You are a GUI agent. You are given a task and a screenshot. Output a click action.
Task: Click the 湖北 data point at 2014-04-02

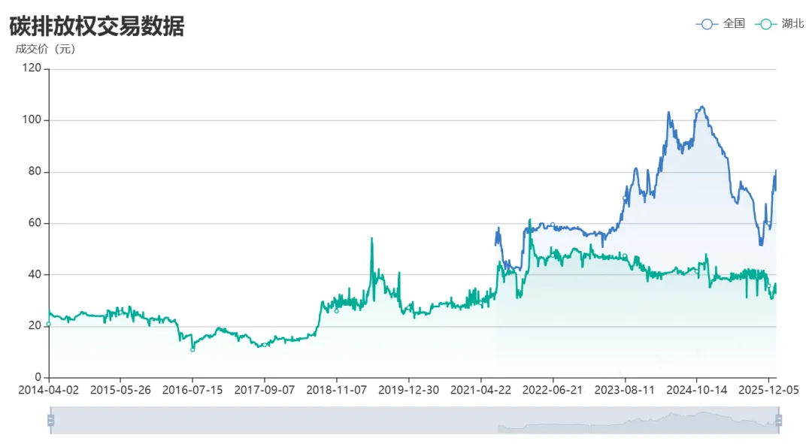(x=48, y=324)
